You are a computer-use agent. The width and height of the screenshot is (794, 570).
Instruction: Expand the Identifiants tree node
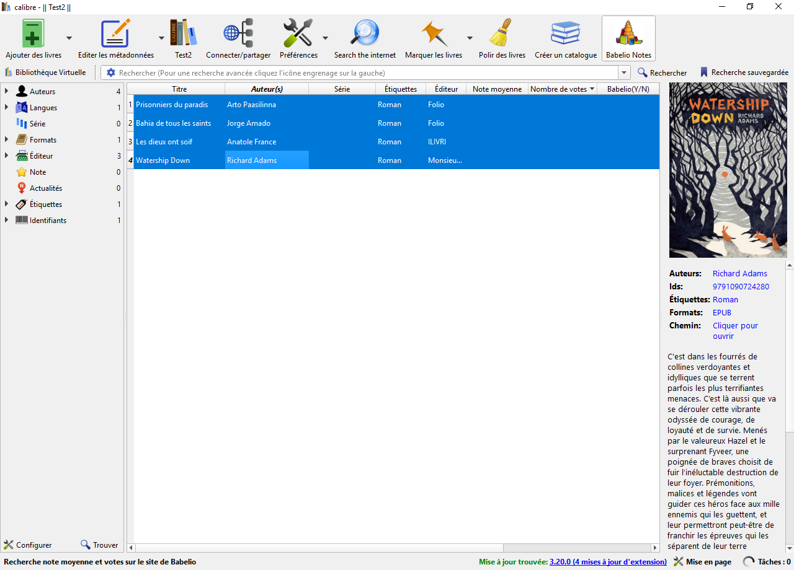(6, 221)
